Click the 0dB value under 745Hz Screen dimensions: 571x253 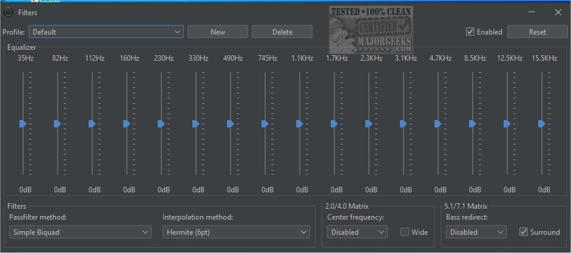click(x=268, y=189)
